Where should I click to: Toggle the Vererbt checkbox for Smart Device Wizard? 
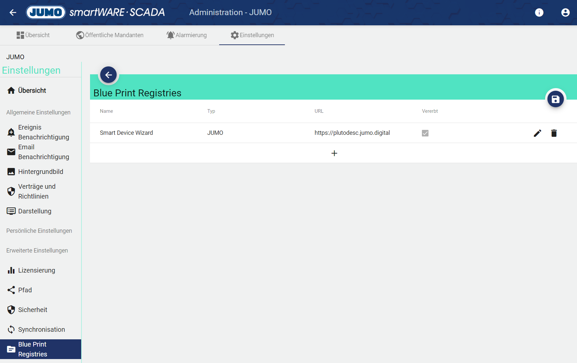point(425,133)
